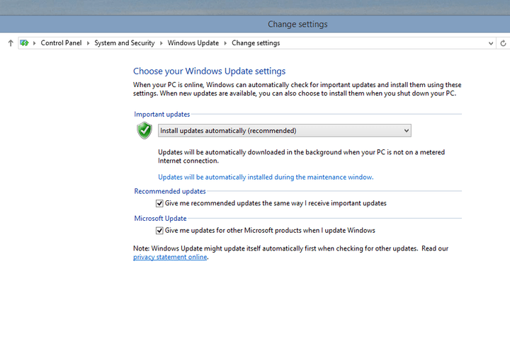Viewport: 510px width, 339px height.
Task: Uncheck Give me recommended updates checkbox
Action: coord(159,203)
